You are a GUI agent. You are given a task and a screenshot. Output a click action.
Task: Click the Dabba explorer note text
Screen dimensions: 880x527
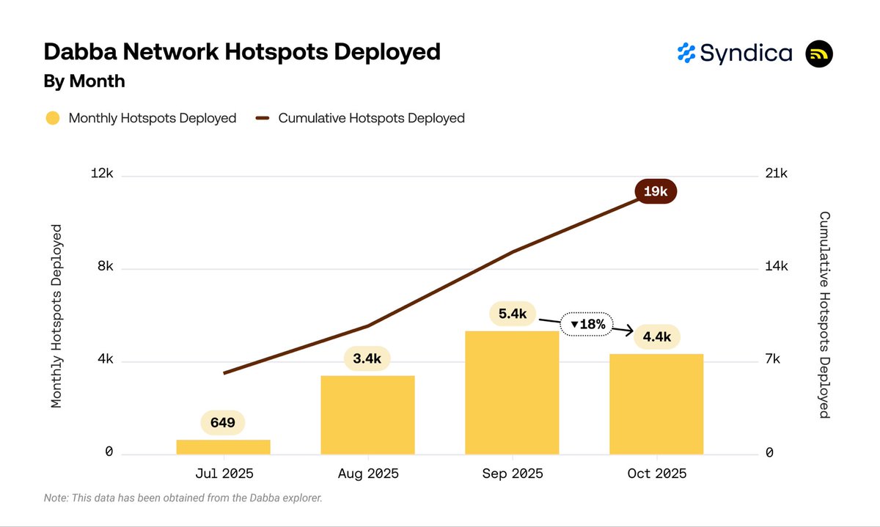click(x=182, y=497)
